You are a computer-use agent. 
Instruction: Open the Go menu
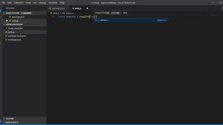[35, 3]
